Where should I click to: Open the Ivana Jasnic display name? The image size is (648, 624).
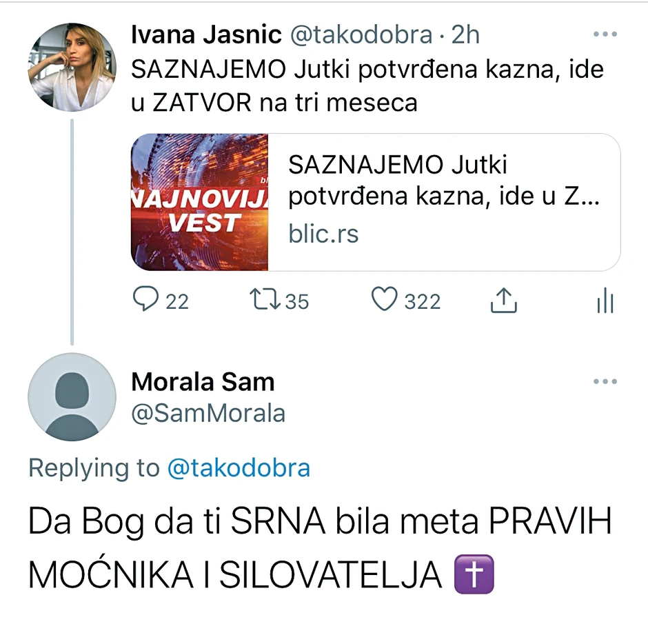206,34
